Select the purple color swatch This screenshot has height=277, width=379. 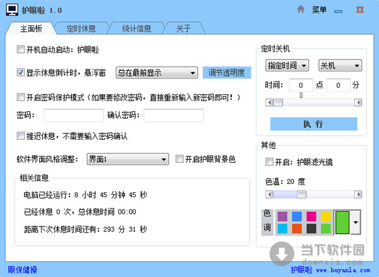(282, 216)
